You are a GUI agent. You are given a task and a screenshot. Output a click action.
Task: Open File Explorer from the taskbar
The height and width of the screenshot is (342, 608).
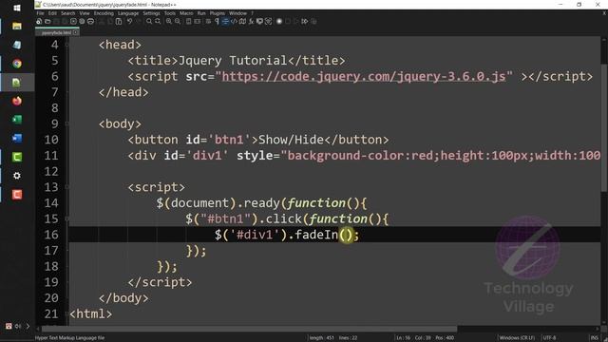(17, 26)
